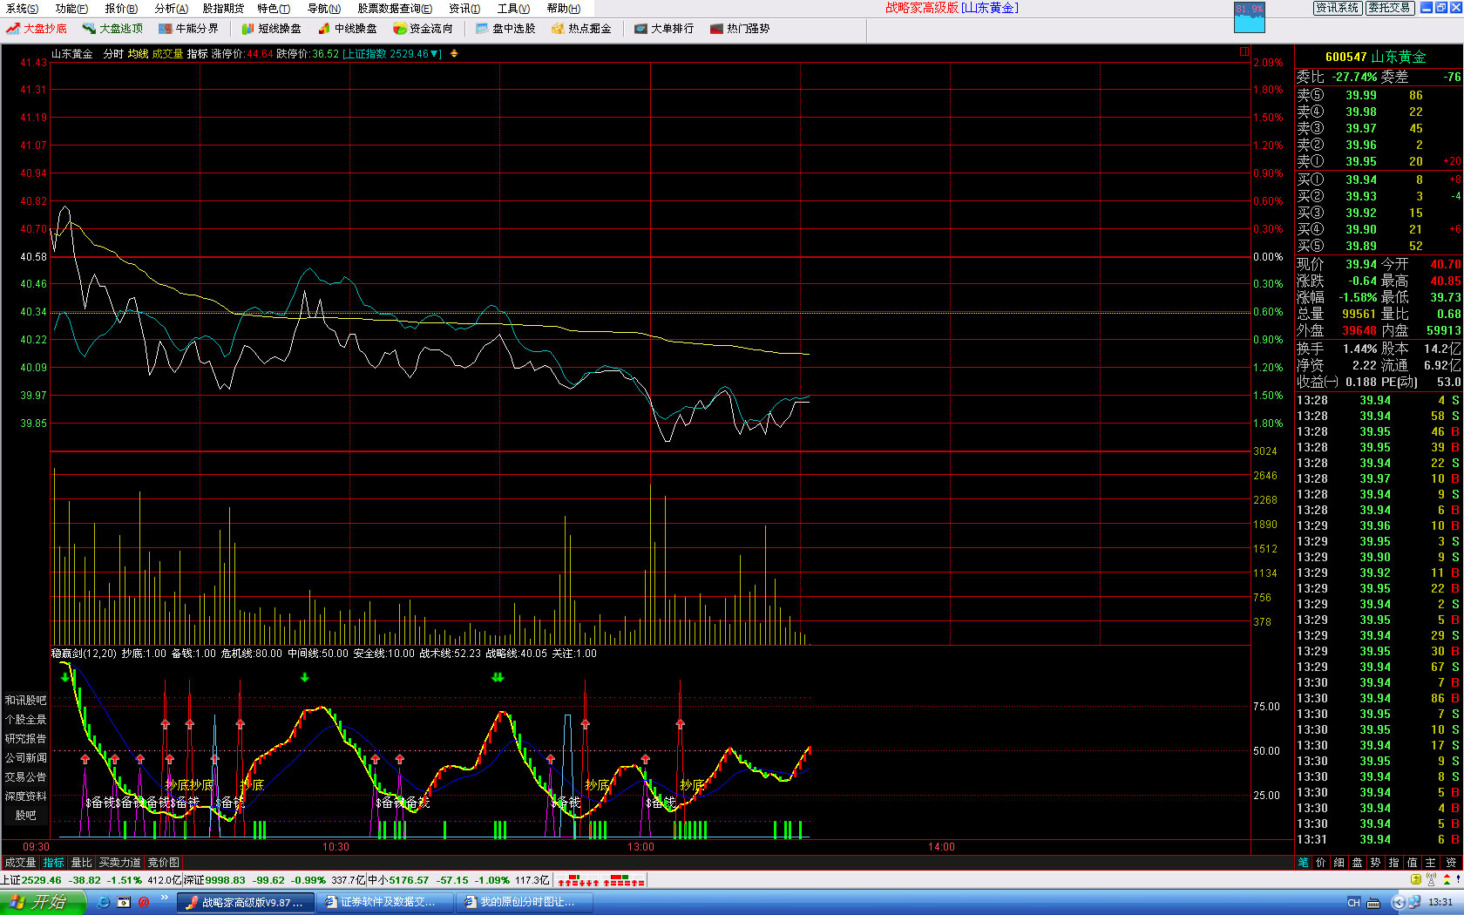This screenshot has width=1464, height=915.
Task: Open the 股票数据查询(E) menu
Action: pyautogui.click(x=395, y=9)
